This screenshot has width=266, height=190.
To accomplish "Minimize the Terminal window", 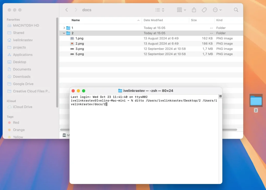I will [x=78, y=91].
